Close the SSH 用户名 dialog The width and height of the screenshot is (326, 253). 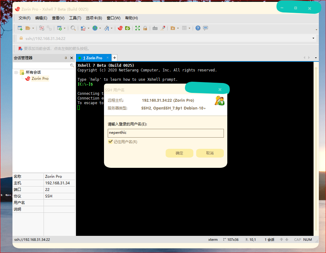tap(220, 90)
